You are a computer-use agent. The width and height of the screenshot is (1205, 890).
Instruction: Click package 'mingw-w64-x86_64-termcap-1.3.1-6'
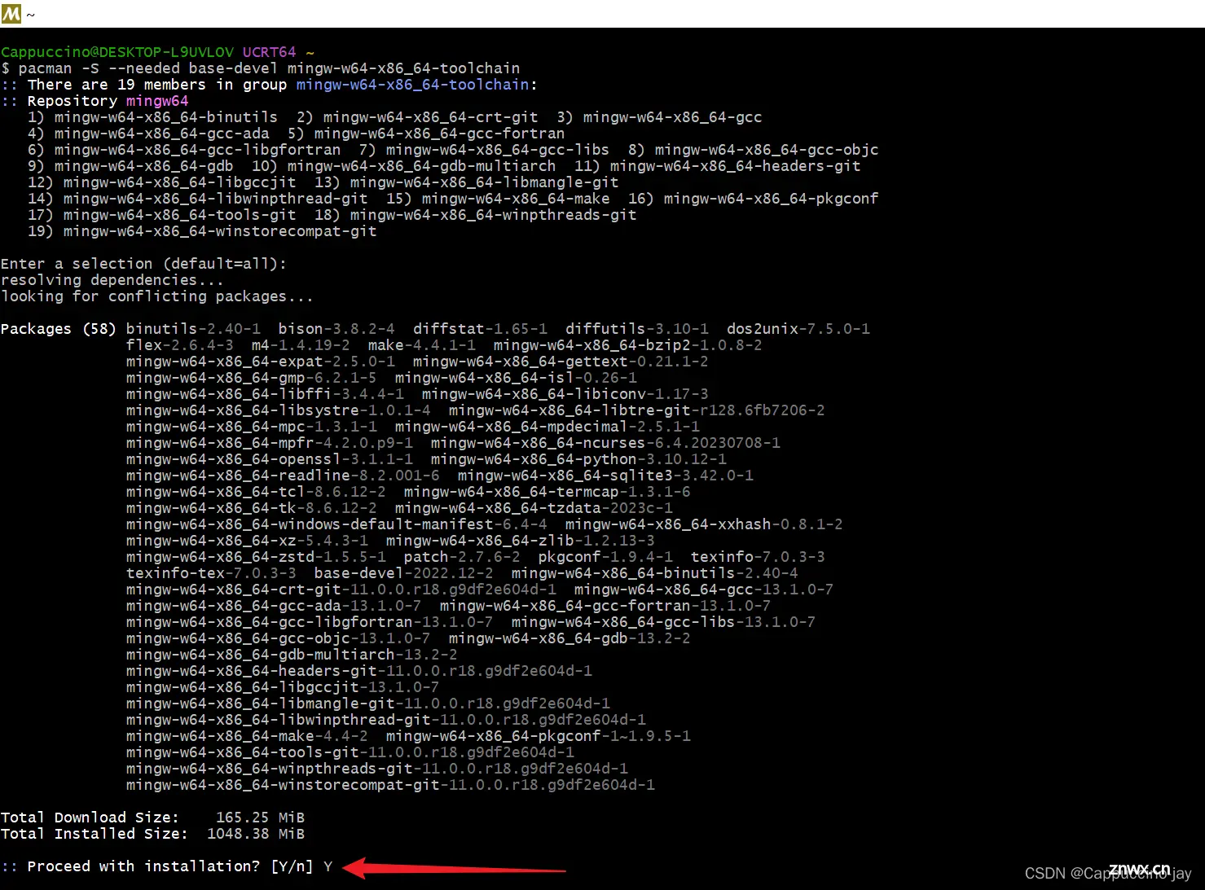point(548,492)
